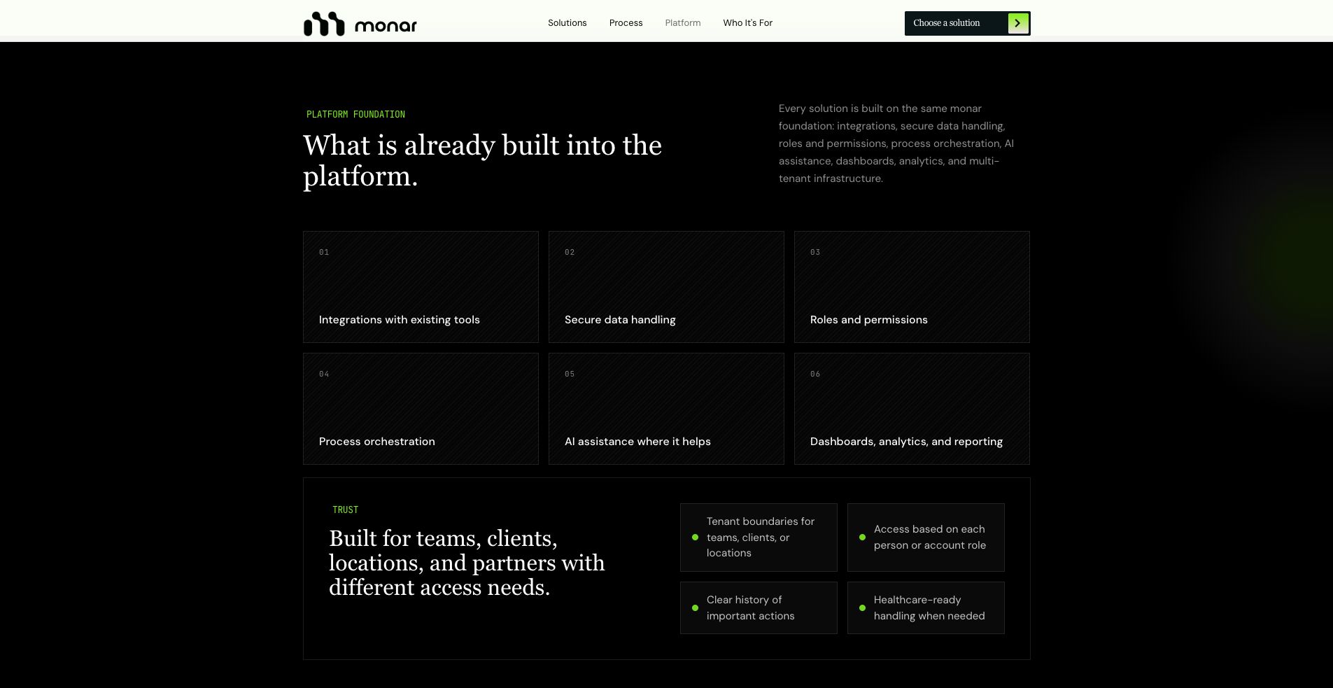1333x688 pixels.
Task: Click the TRUST section label
Action: 345,510
